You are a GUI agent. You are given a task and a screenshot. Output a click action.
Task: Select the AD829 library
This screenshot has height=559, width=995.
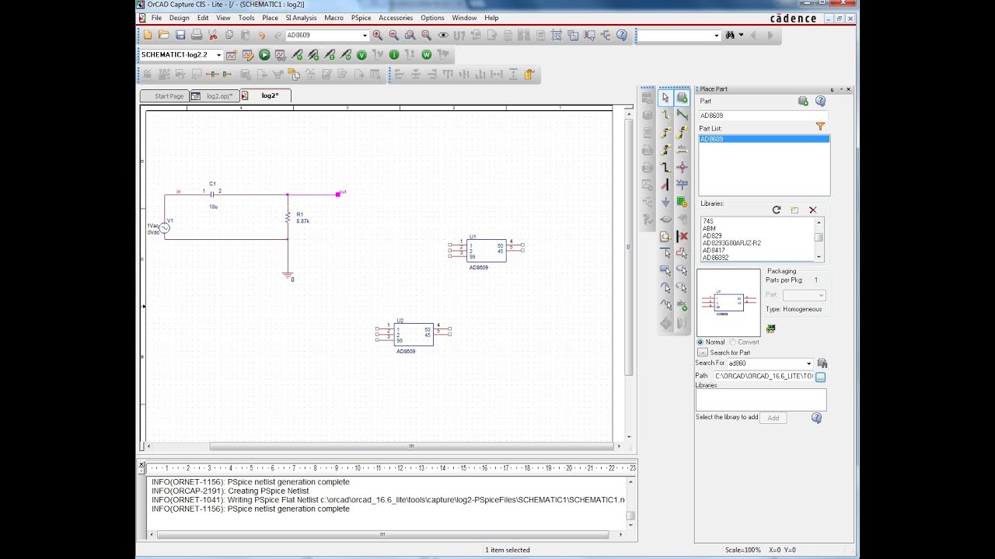tap(712, 236)
